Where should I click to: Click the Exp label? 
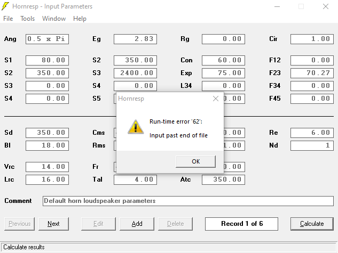pos(186,73)
